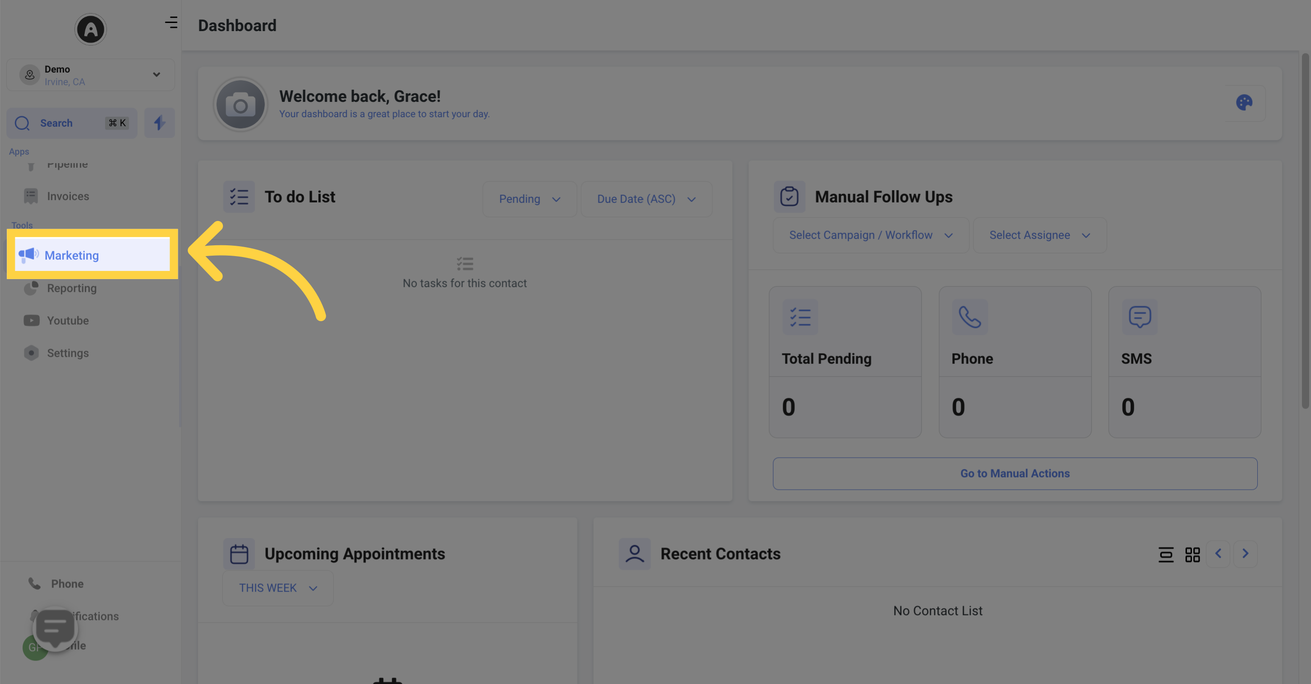This screenshot has height=684, width=1311.
Task: Click the grid view toggle icon
Action: pyautogui.click(x=1192, y=554)
